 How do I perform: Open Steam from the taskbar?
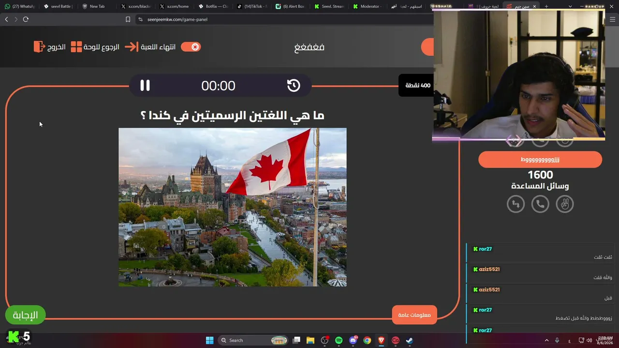click(x=409, y=340)
